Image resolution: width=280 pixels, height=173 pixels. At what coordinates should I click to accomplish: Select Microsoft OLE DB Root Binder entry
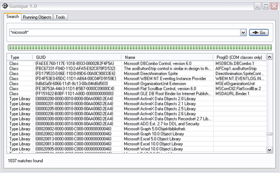point(167,94)
